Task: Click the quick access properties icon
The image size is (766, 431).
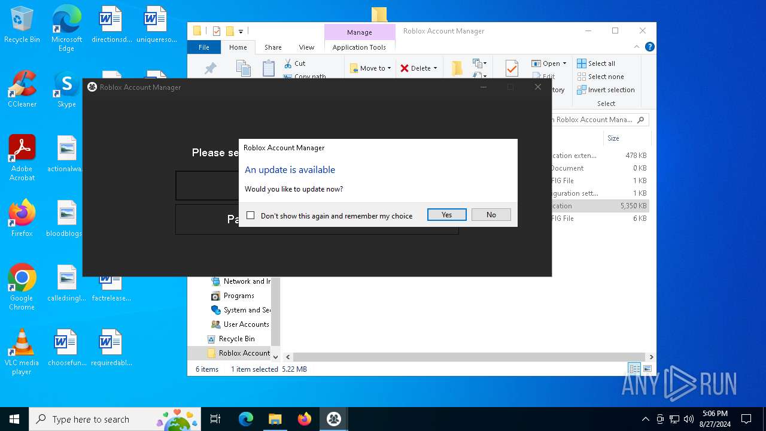Action: click(x=217, y=31)
